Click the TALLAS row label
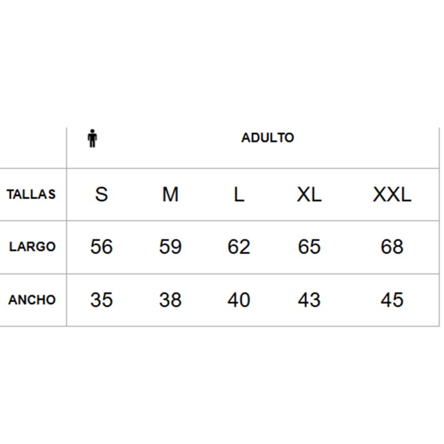The height and width of the screenshot is (444, 444). (x=31, y=194)
